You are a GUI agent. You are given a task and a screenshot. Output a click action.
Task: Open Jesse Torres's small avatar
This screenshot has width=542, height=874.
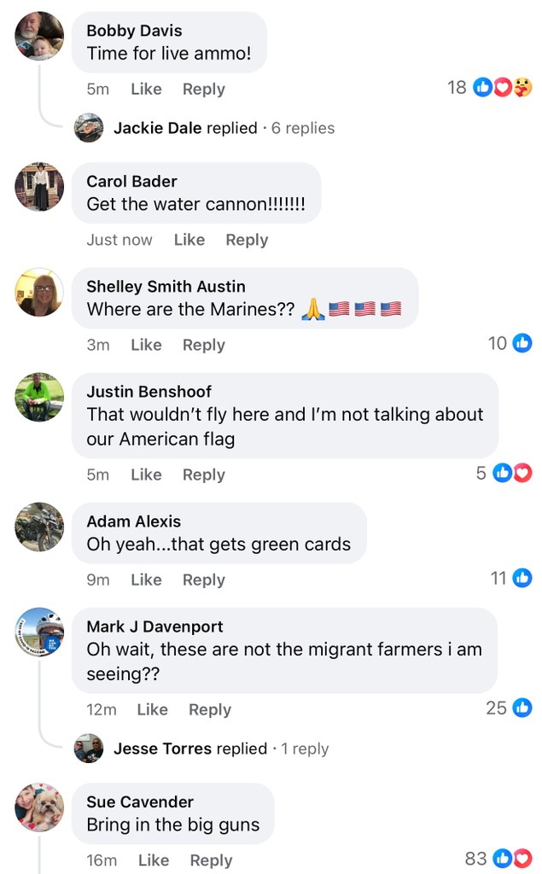(89, 748)
